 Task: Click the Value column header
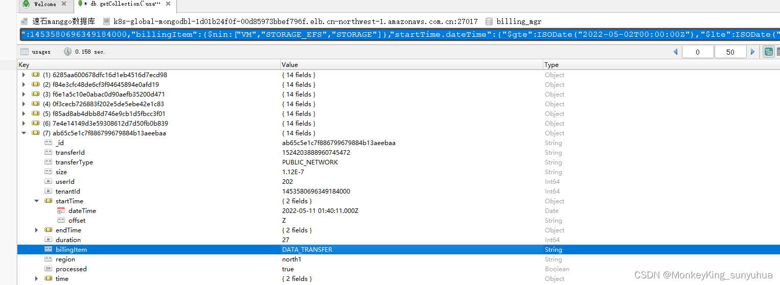click(412, 65)
